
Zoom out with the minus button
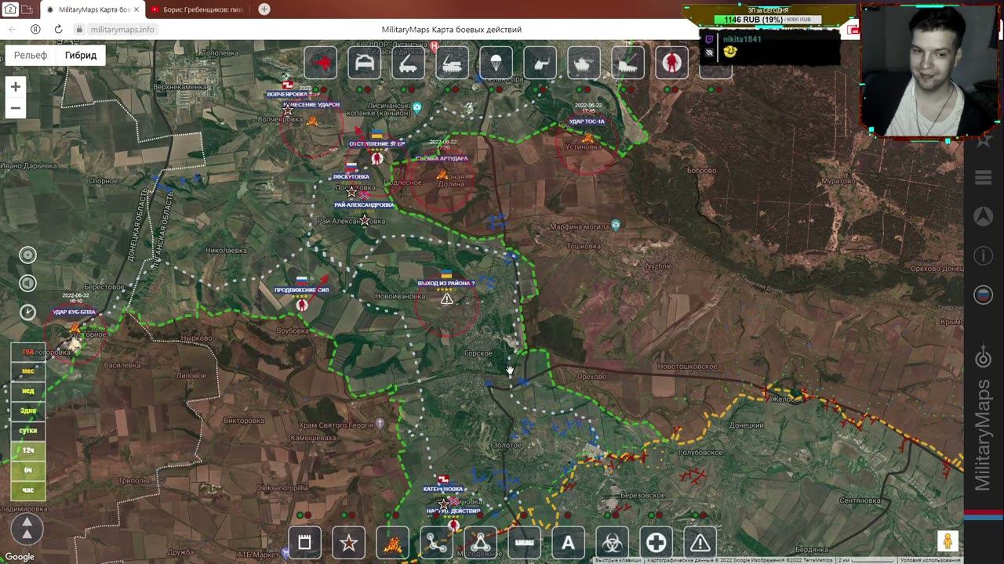[15, 108]
